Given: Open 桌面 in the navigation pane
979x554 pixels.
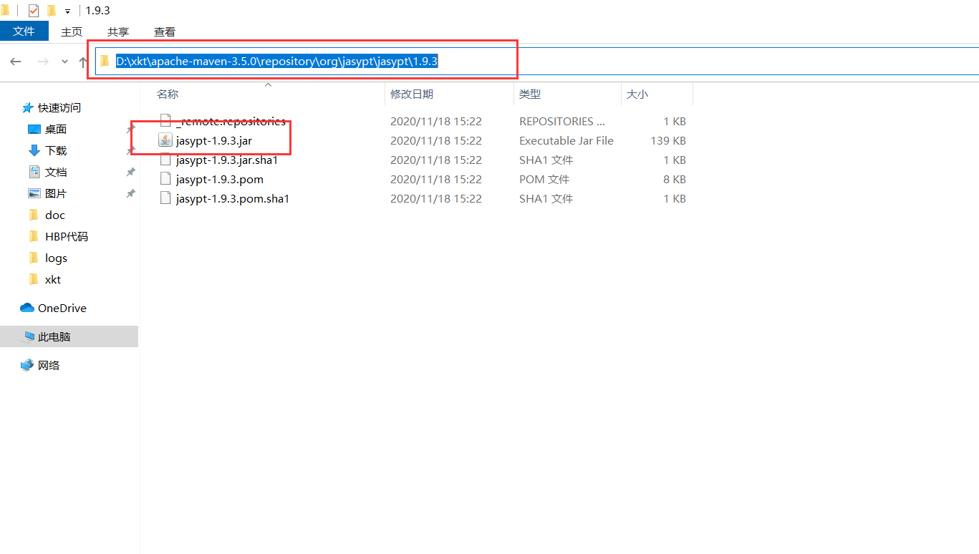Looking at the screenshot, I should click(x=56, y=129).
